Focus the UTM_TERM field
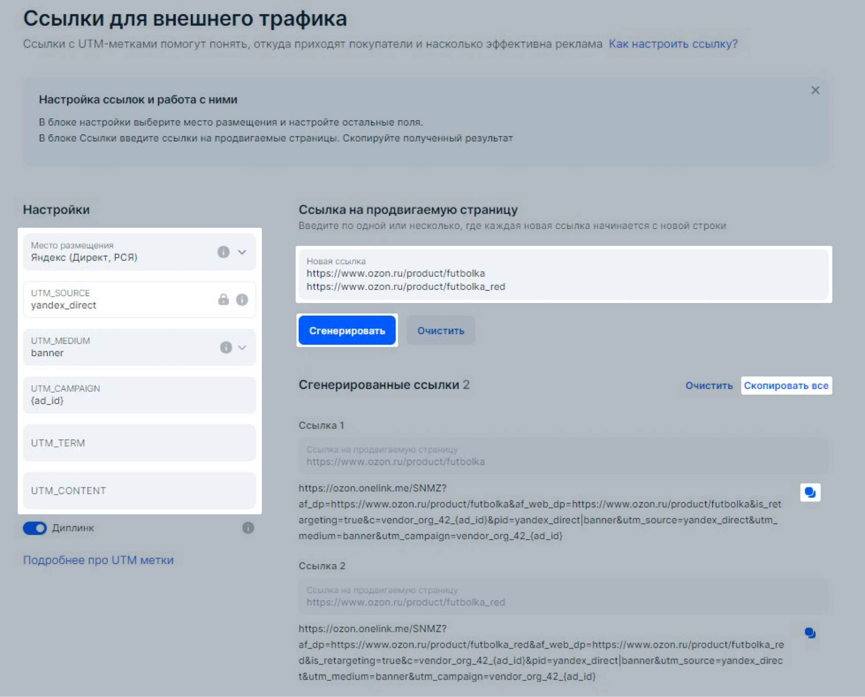The image size is (865, 697). [139, 442]
